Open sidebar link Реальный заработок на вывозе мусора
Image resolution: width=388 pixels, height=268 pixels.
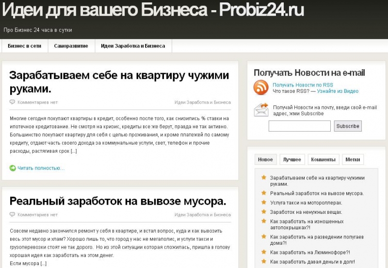317,193
